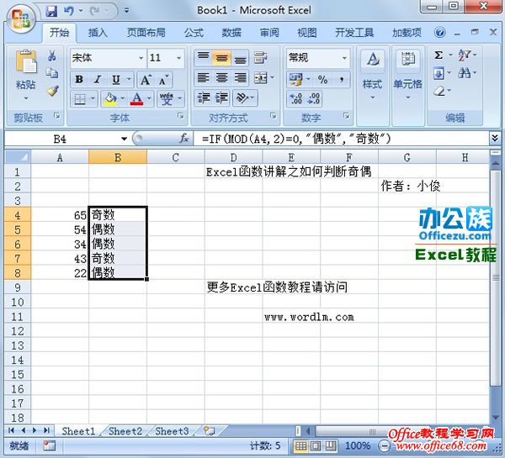This screenshot has height=458, width=505.
Task: Click the Select All corner button
Action: point(18,157)
